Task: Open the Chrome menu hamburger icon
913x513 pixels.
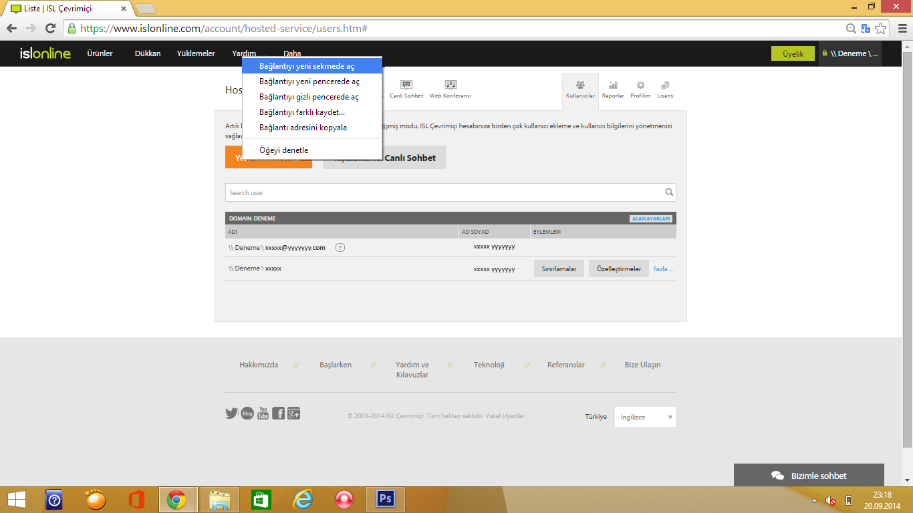Action: click(901, 29)
